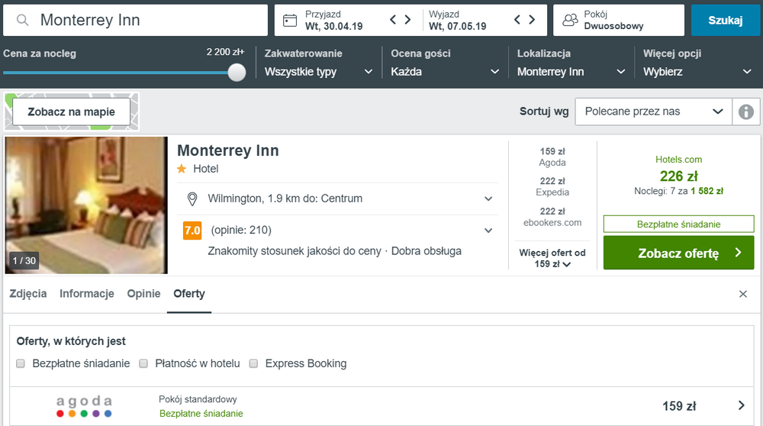763x426 pixels.
Task: Click Zobacz na mapie button
Action: coord(72,111)
